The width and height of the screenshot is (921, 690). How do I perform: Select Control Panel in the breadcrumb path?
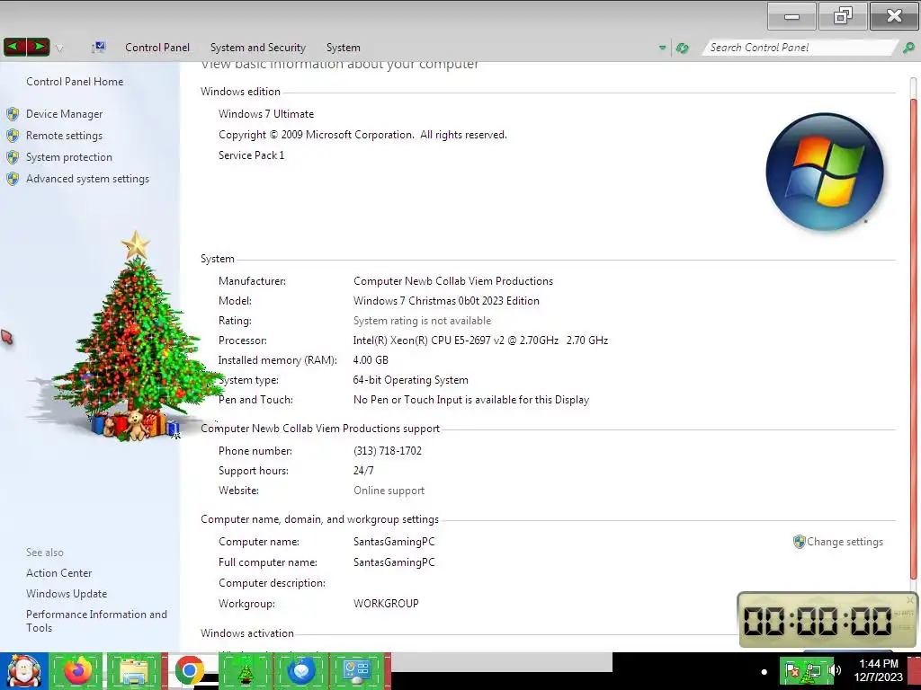pyautogui.click(x=157, y=48)
